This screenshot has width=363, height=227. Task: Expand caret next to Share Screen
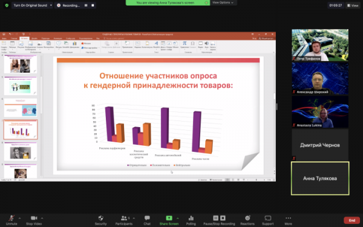click(177, 218)
